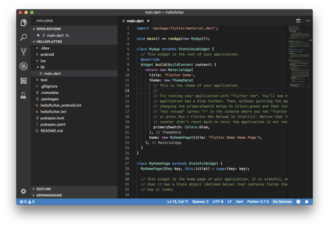Open the .metadata file
This screenshot has height=228, width=329.
click(x=74, y=93)
